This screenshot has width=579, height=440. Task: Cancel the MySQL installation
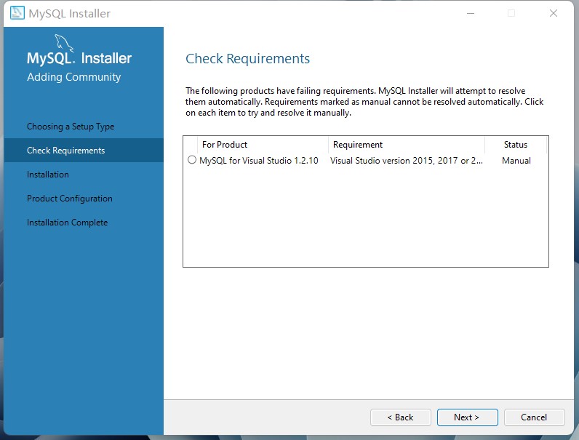pyautogui.click(x=534, y=417)
